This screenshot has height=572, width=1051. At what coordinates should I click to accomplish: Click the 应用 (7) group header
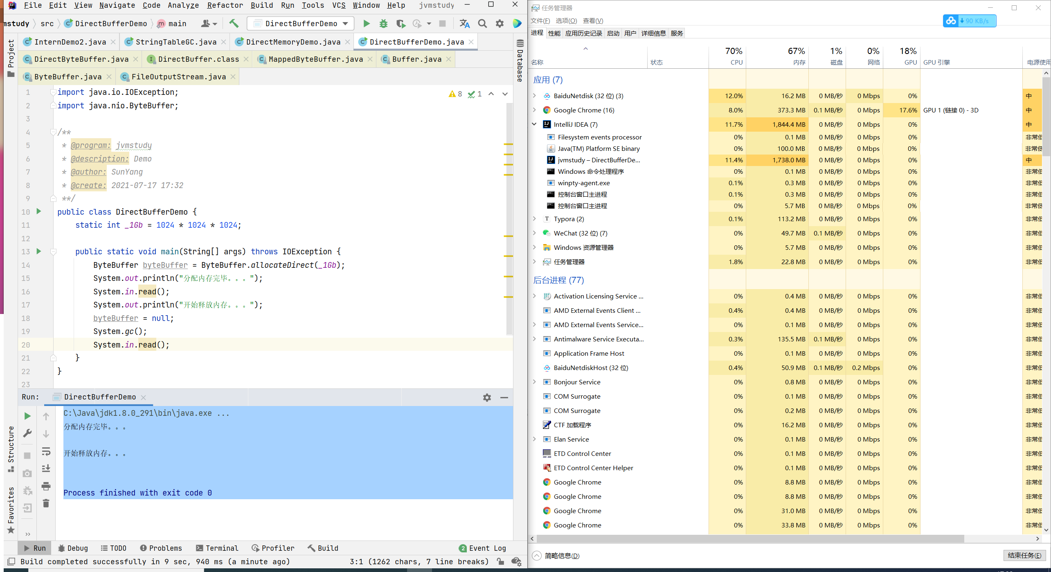point(548,80)
